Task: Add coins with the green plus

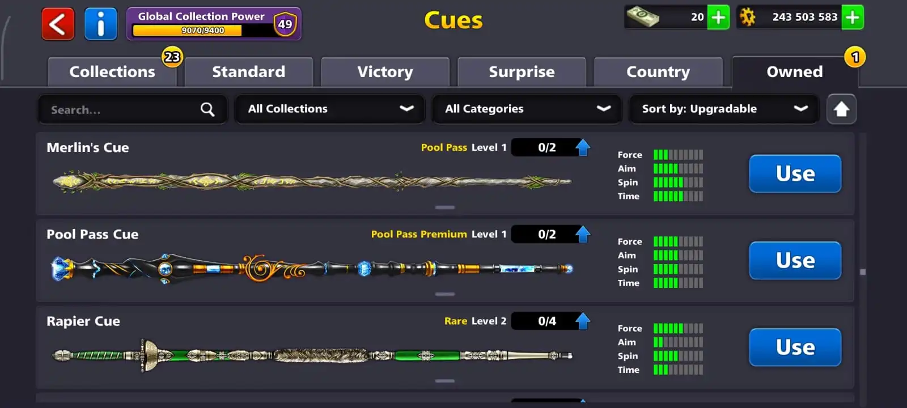Action: coord(853,17)
